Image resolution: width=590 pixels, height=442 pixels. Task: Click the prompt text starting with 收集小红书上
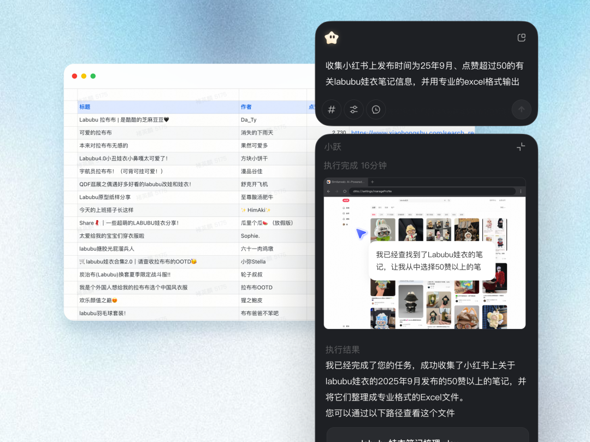tap(424, 74)
